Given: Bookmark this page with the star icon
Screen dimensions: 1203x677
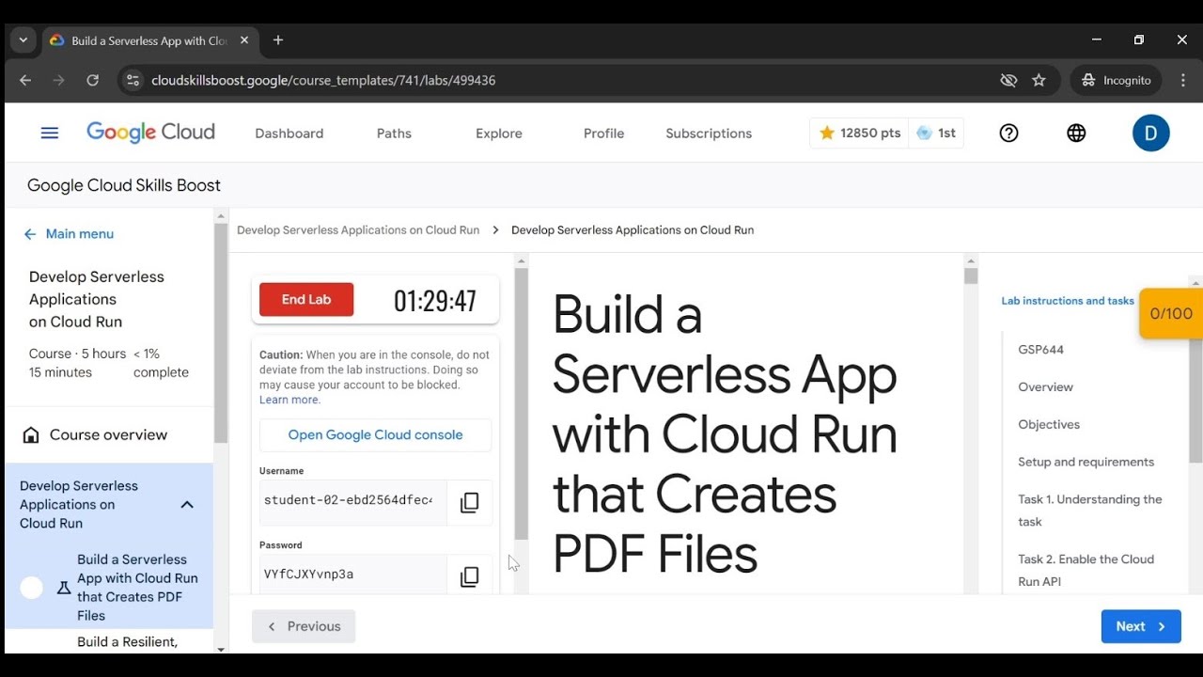Looking at the screenshot, I should [1039, 80].
